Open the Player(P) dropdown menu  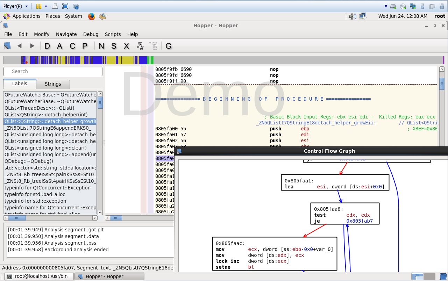(x=16, y=6)
